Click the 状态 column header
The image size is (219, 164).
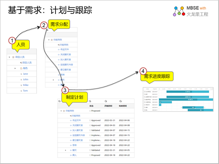(92, 106)
